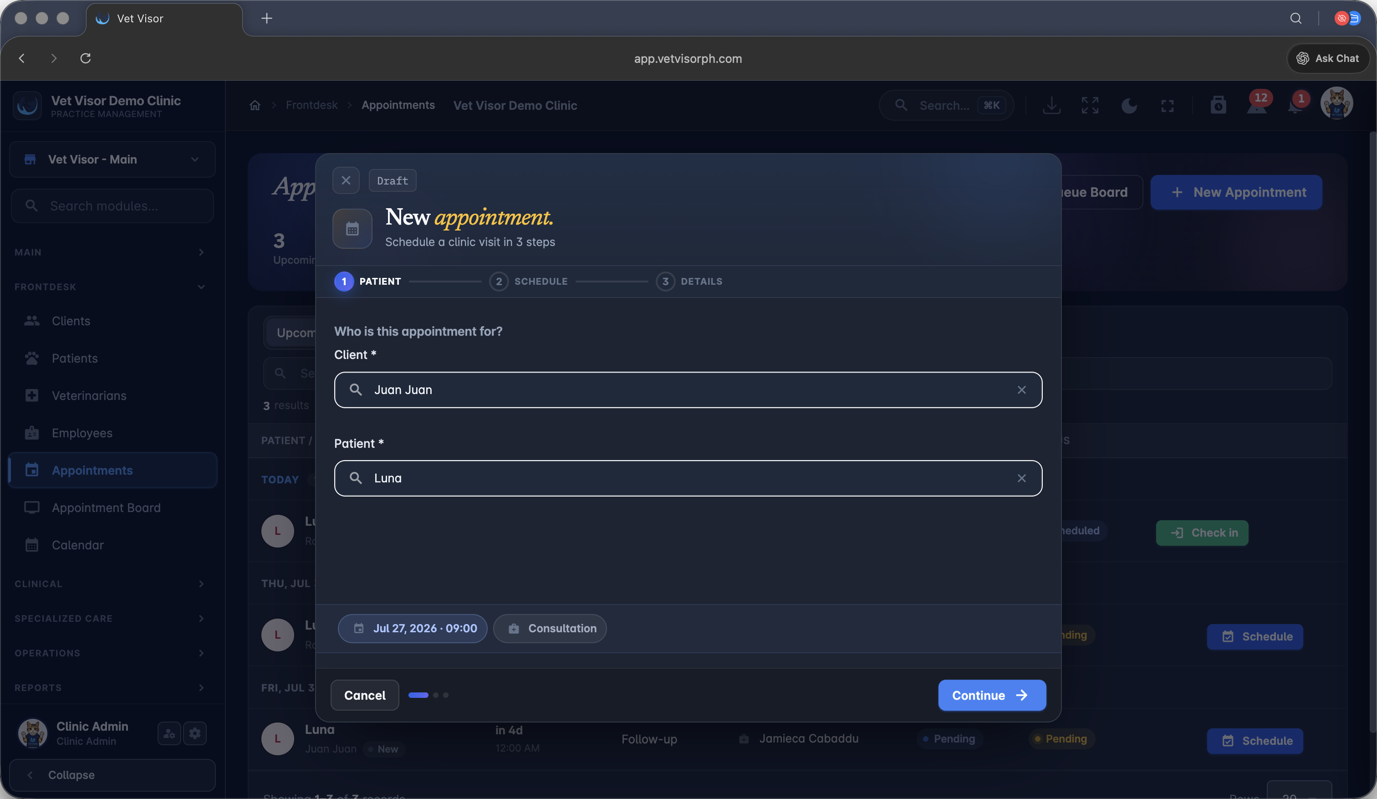Image resolution: width=1377 pixels, height=799 pixels.
Task: Click the active step progress indicator bar
Action: coord(418,695)
